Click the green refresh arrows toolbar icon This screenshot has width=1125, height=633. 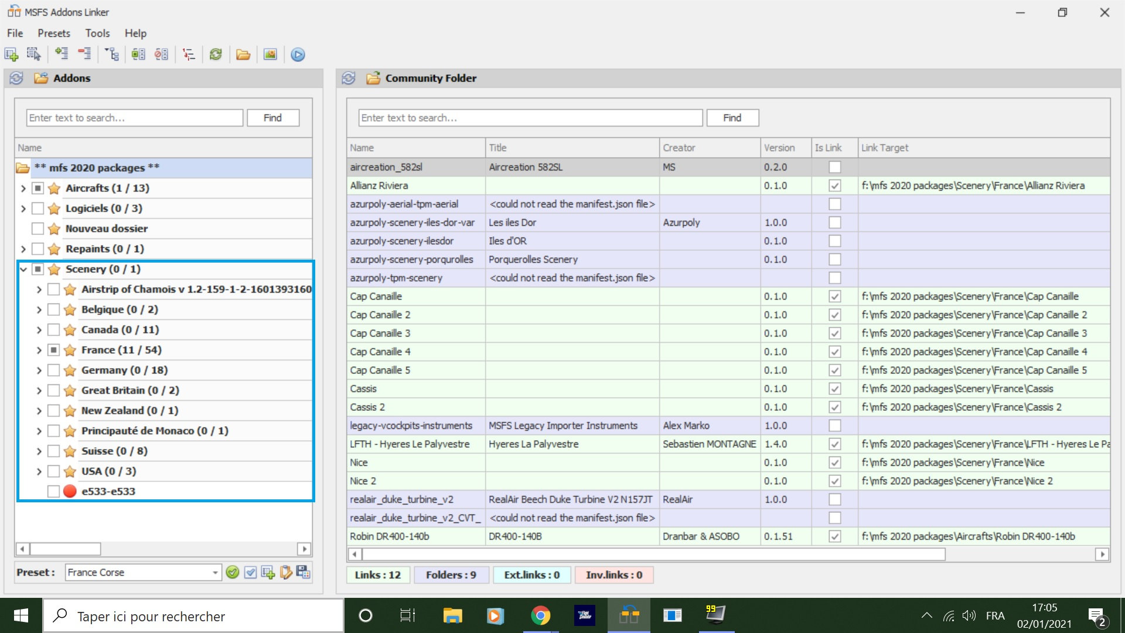click(x=216, y=55)
